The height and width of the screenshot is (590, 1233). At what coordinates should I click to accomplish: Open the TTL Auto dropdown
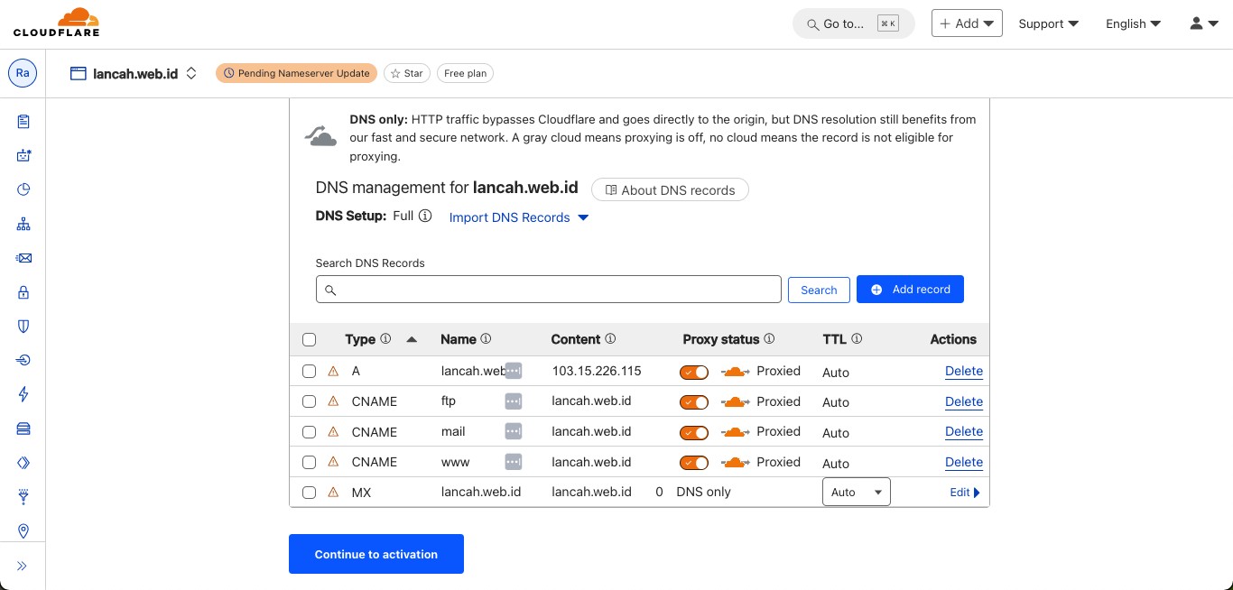856,493
